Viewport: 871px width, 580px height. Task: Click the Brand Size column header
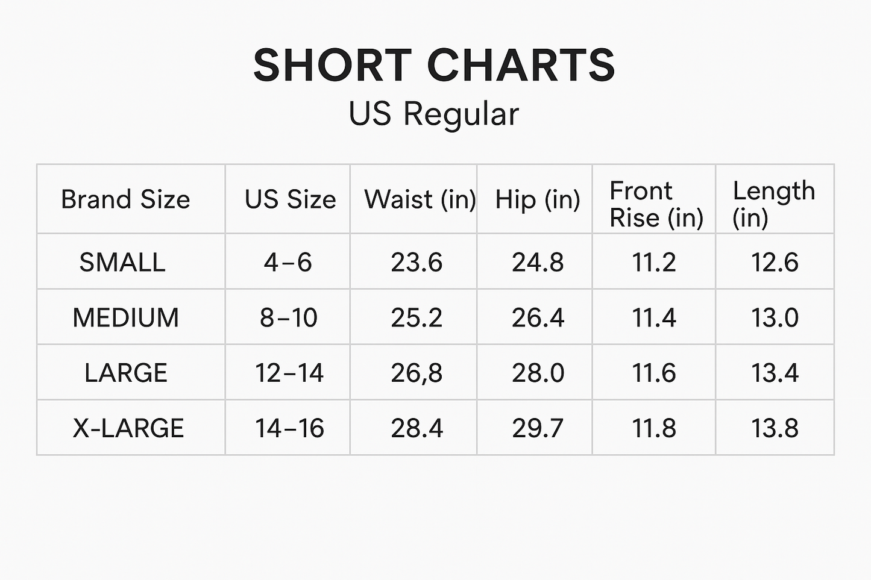click(x=125, y=199)
